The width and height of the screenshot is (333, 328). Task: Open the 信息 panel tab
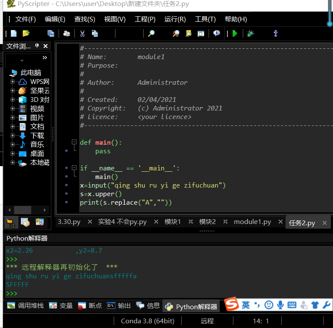tap(148, 306)
